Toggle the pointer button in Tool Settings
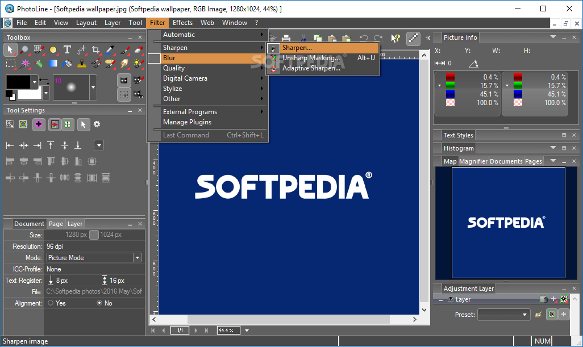583x347 pixels. [84, 124]
